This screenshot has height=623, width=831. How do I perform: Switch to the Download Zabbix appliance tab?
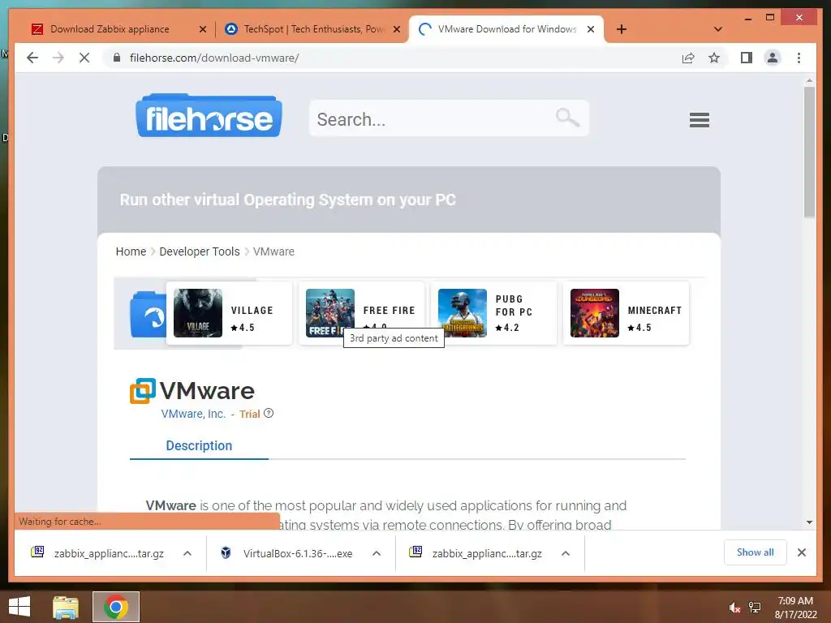point(110,29)
